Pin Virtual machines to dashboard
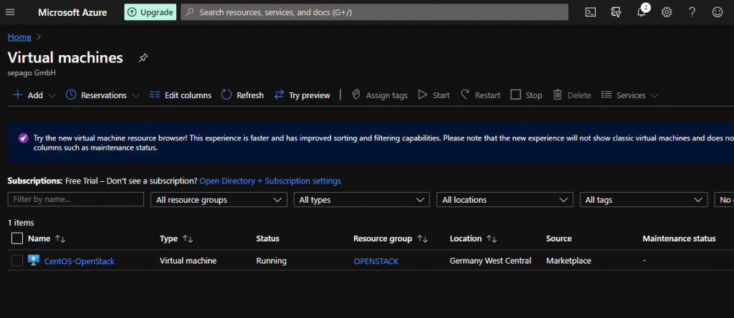 point(143,58)
